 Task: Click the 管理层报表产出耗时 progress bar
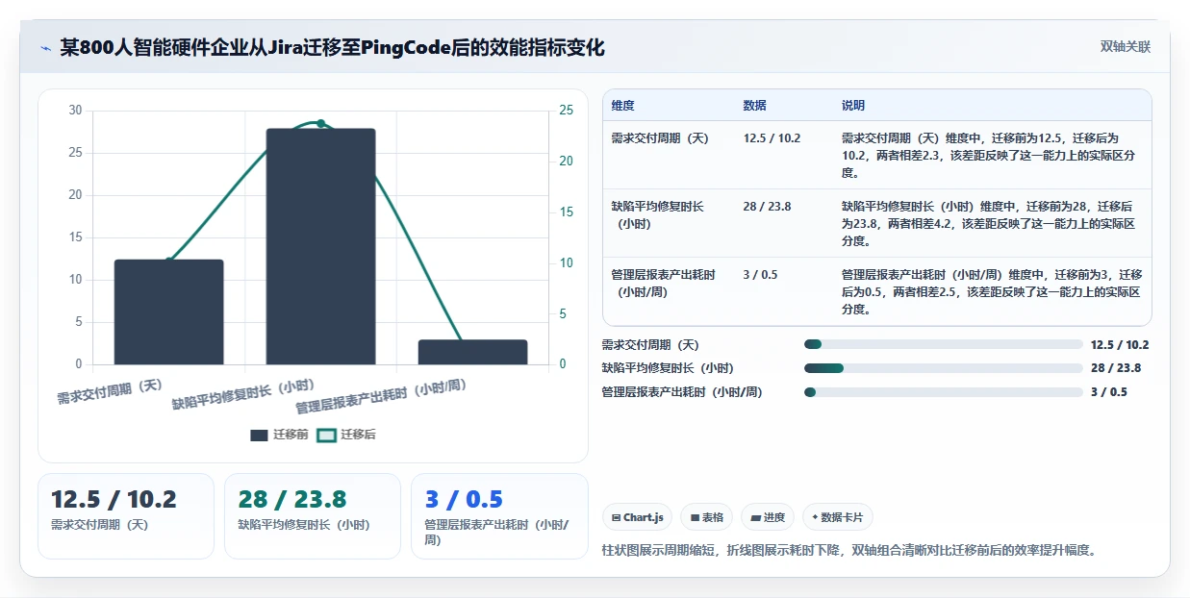[943, 392]
